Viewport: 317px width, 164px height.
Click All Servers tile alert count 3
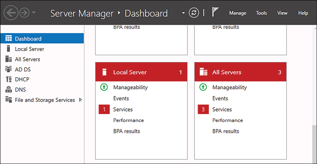[x=280, y=72]
